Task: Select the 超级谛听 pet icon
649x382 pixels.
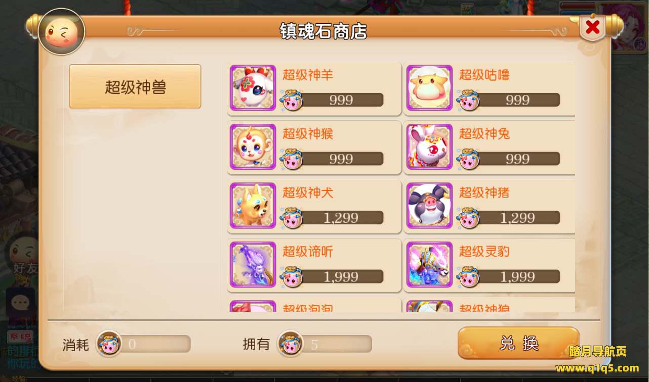Action: pos(253,264)
